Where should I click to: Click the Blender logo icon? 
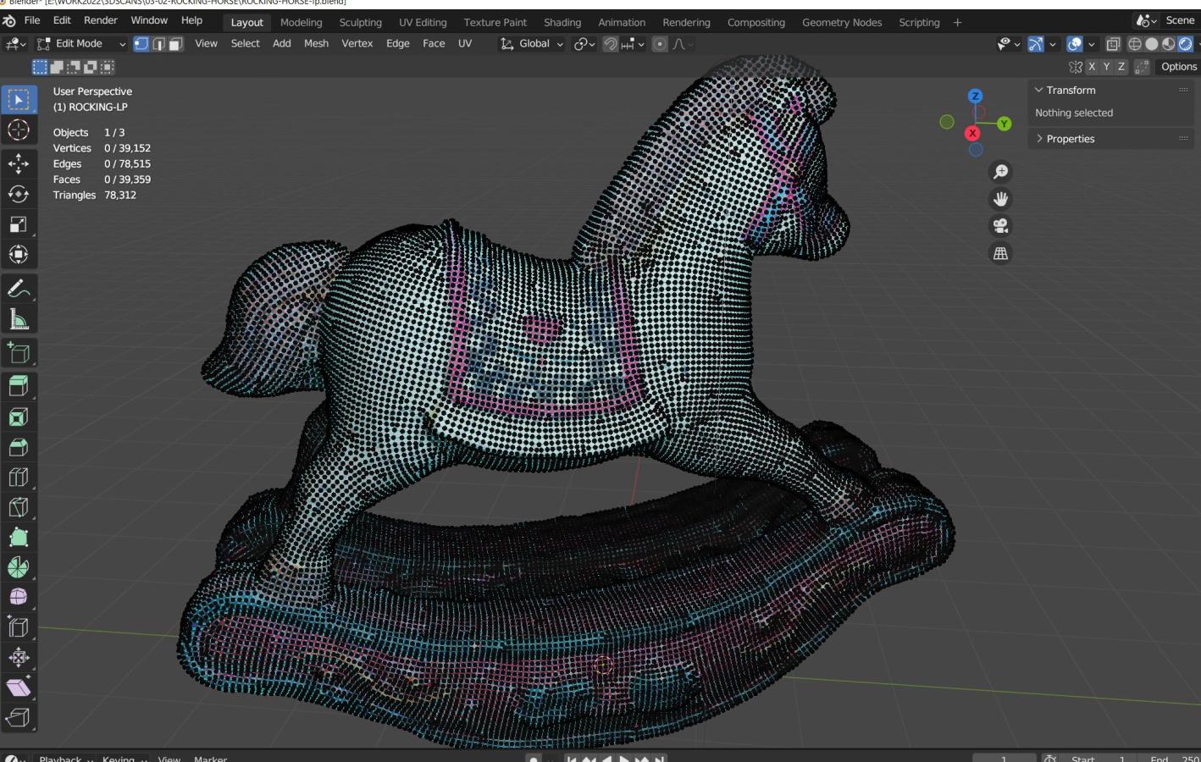[9, 20]
